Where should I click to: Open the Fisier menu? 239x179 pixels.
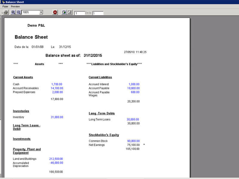pyautogui.click(x=5, y=7)
